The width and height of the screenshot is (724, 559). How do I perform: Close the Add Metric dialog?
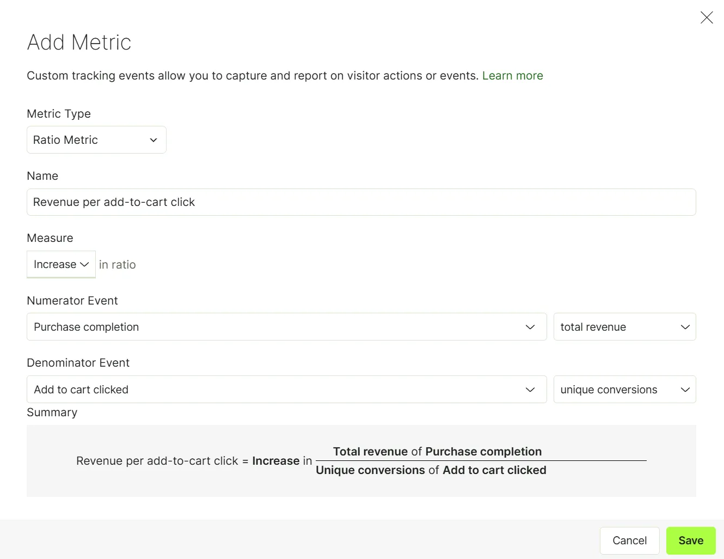click(707, 17)
